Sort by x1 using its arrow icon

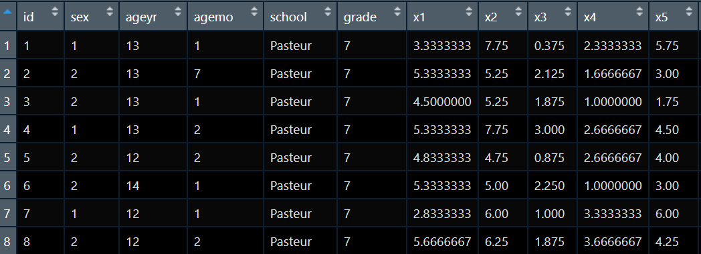[469, 11]
